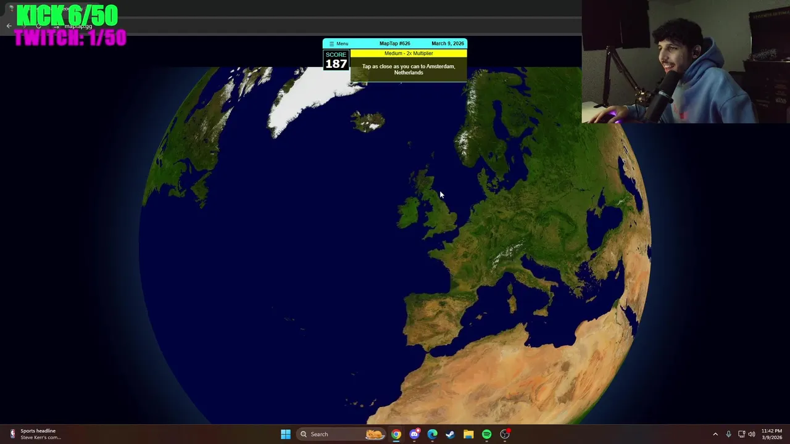Open the Sports headline widget
This screenshot has width=790, height=444.
(x=36, y=434)
